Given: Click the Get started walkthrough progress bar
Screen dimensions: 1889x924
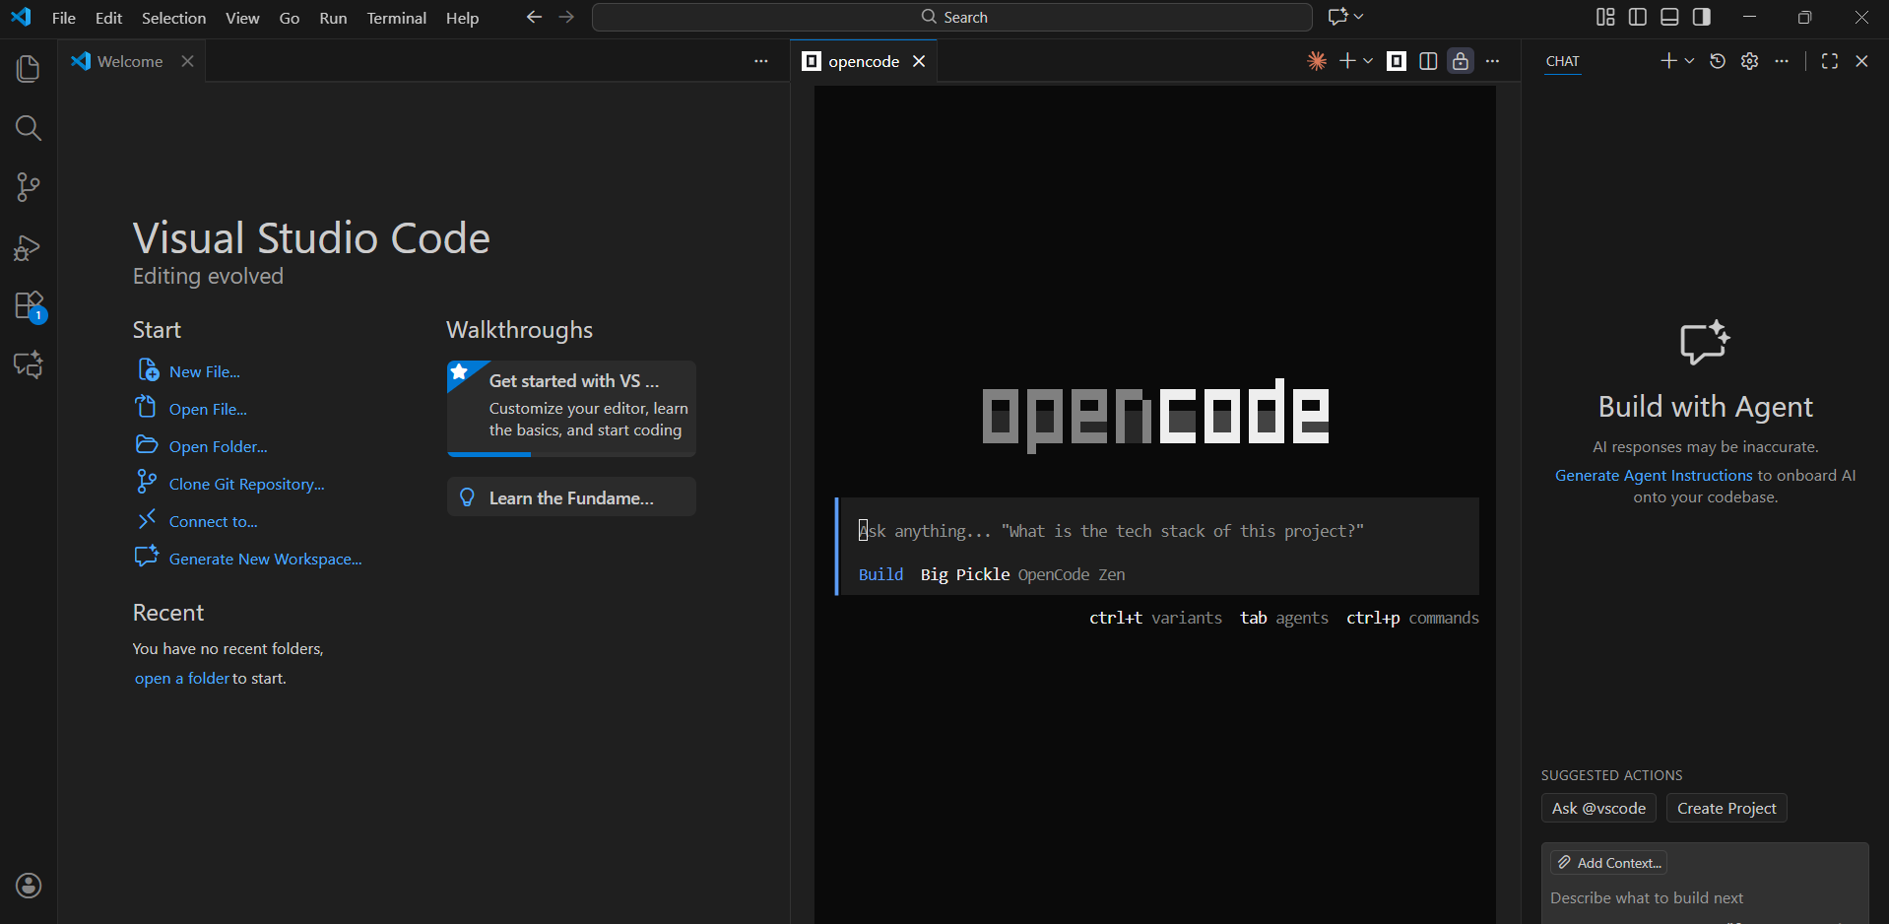Looking at the screenshot, I should coord(571,454).
